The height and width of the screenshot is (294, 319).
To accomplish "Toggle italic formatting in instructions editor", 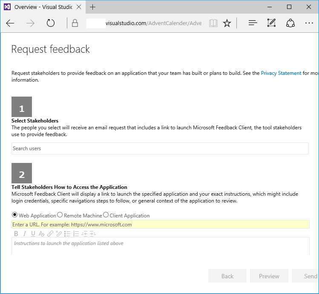I will point(25,234).
